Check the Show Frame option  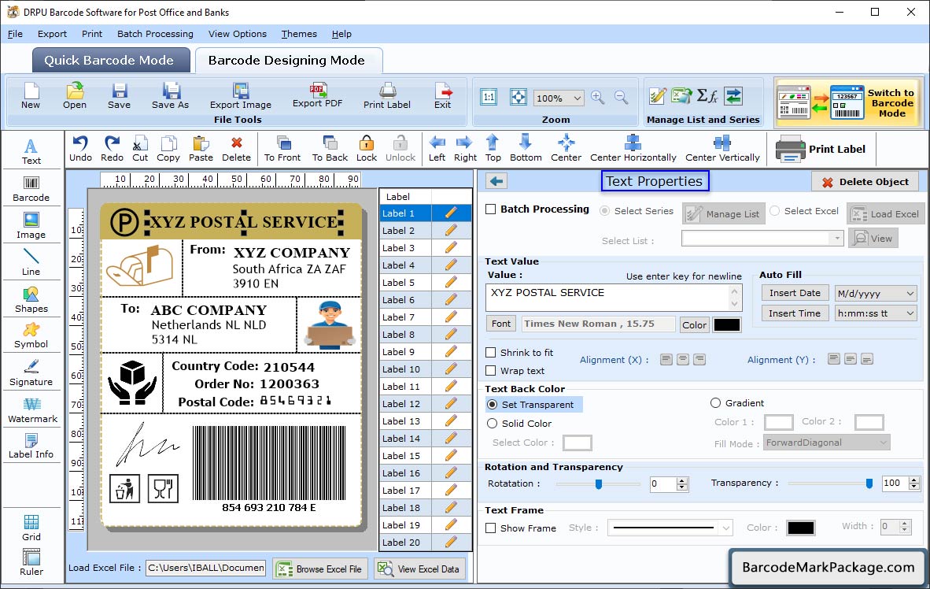coord(490,528)
